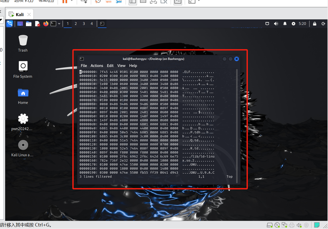This screenshot has width=328, height=229.
Task: Launch Firefox from the Kali panel
Action: pyautogui.click(x=46, y=24)
